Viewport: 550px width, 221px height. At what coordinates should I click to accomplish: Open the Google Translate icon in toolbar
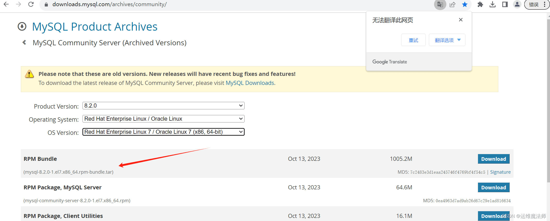click(440, 5)
